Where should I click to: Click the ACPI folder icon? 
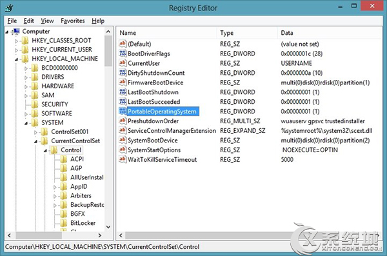click(x=63, y=159)
